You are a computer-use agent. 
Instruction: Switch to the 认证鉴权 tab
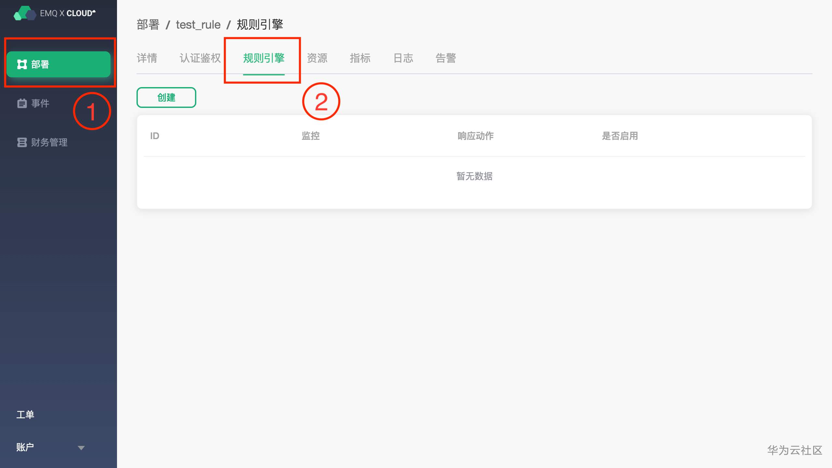coord(200,58)
